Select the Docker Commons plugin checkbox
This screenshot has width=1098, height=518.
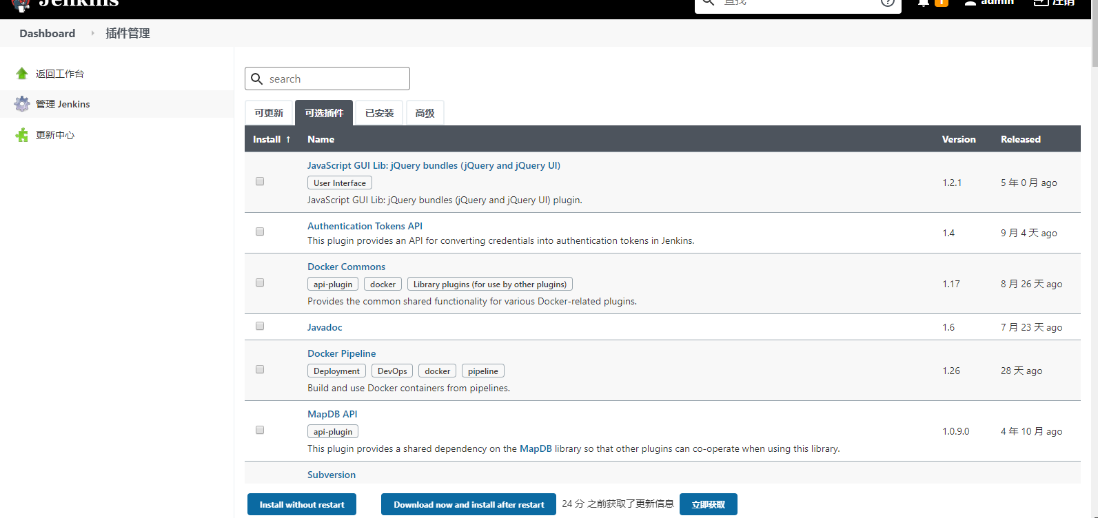260,283
